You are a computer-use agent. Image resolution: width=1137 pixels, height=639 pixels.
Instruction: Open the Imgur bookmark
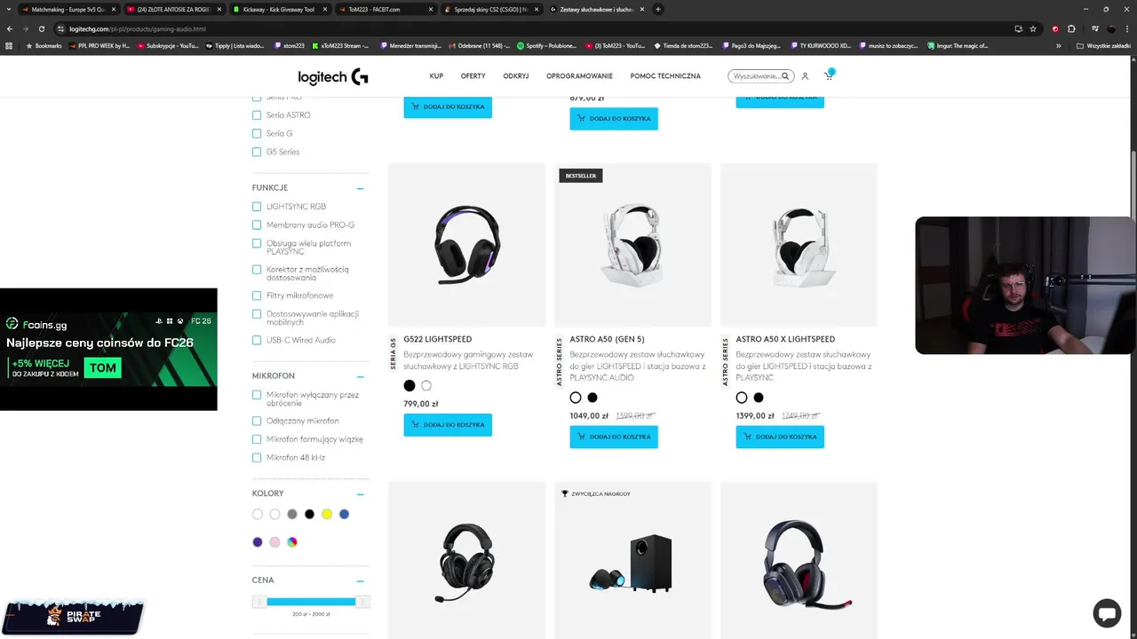coord(957,45)
